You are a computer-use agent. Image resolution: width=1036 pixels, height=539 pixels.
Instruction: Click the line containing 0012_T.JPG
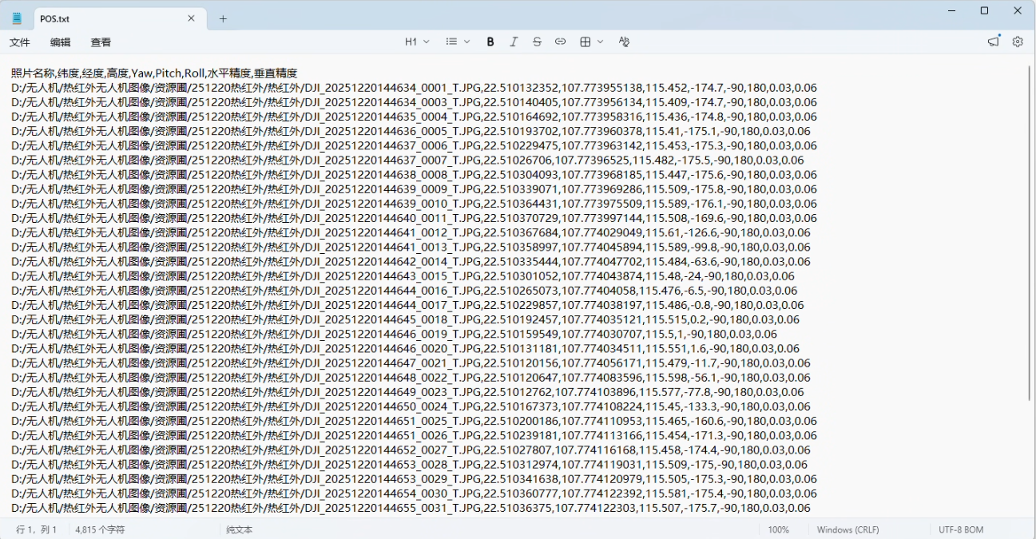point(411,232)
